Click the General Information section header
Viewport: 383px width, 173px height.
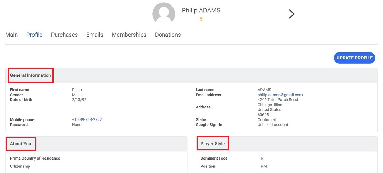click(30, 75)
